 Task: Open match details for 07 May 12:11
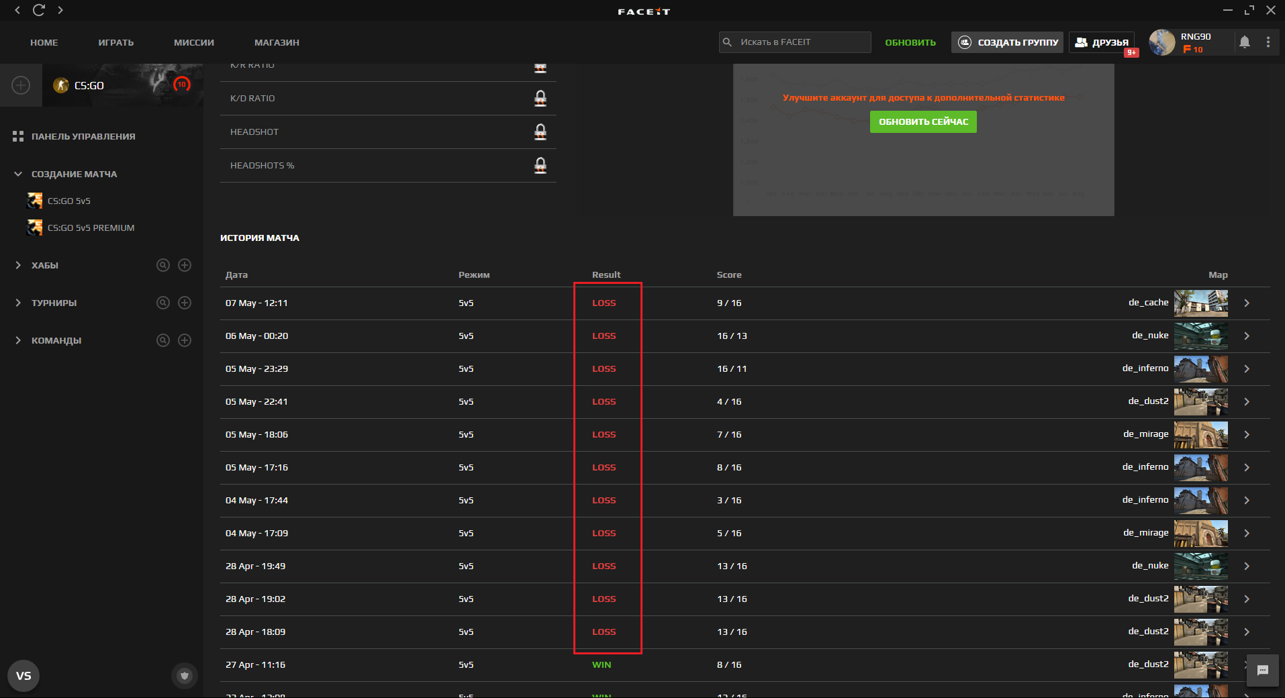pos(1247,303)
